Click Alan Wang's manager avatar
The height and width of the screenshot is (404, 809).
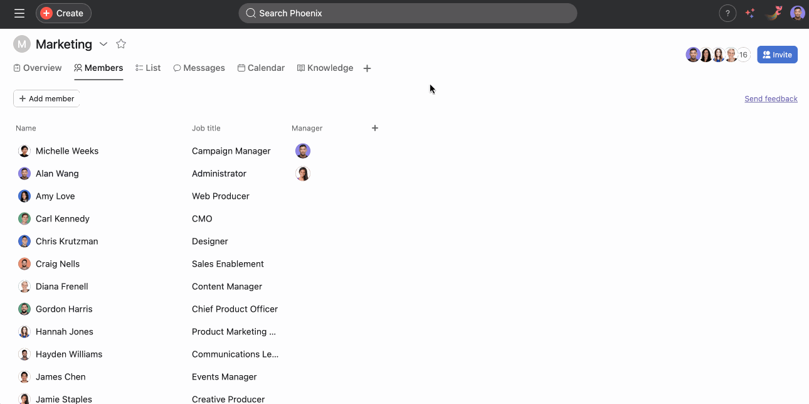(x=303, y=174)
